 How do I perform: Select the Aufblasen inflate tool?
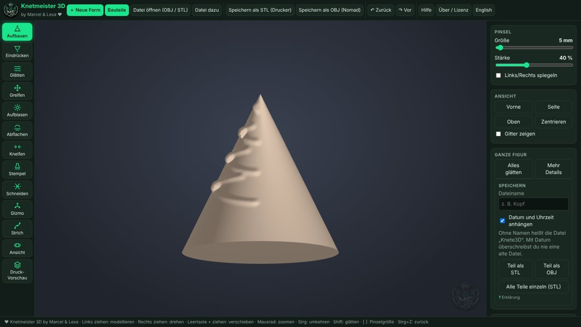[x=17, y=111]
